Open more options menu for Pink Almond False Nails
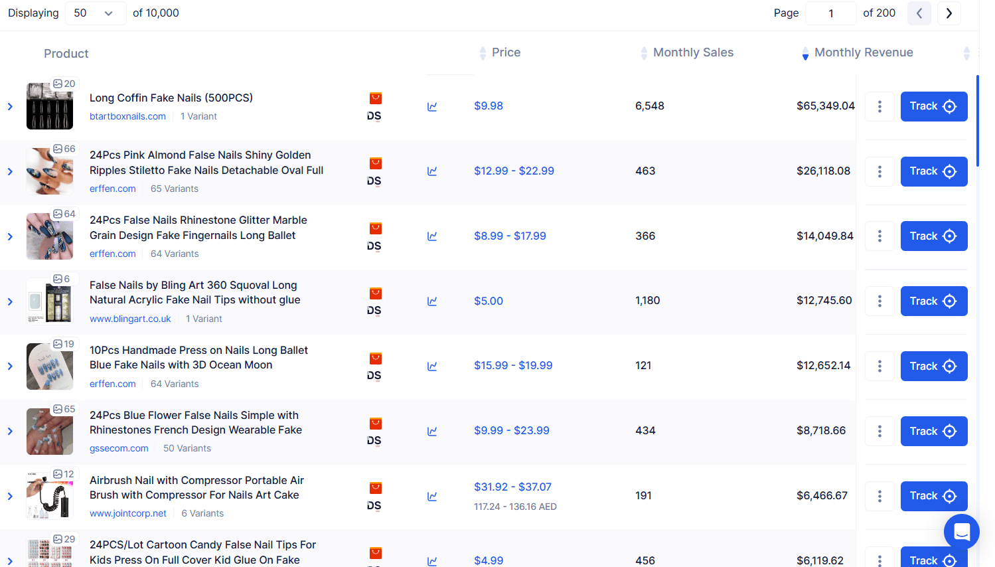The image size is (995, 567). (x=880, y=171)
